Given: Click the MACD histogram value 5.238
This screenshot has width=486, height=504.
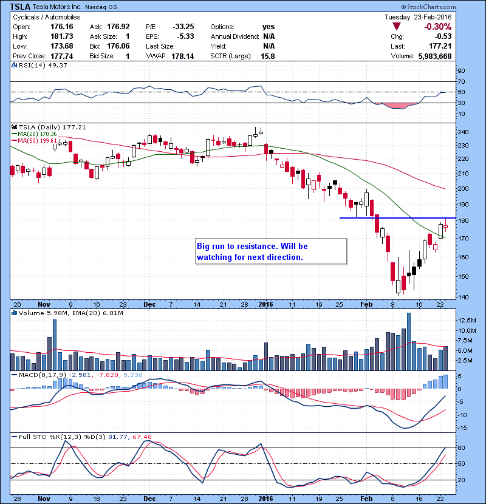Looking at the screenshot, I should point(133,375).
